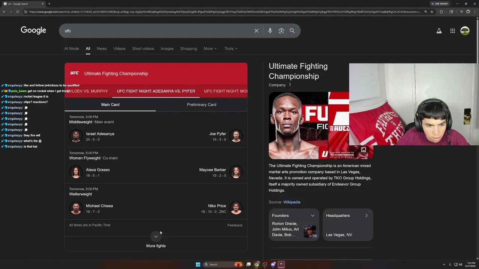Start voice search with the microphone icon

pos(270,31)
